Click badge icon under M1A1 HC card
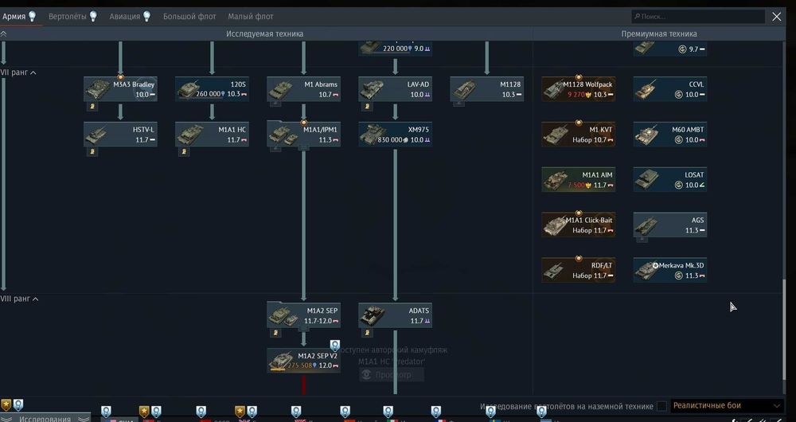Viewport: 796px width, 422px height. (184, 151)
